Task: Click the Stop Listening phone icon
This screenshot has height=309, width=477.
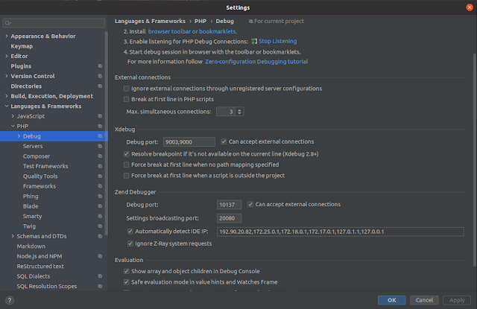Action: [x=254, y=42]
